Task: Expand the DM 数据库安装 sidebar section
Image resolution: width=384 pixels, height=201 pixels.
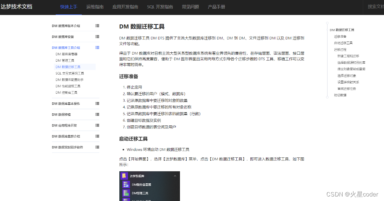Action: coord(63,37)
